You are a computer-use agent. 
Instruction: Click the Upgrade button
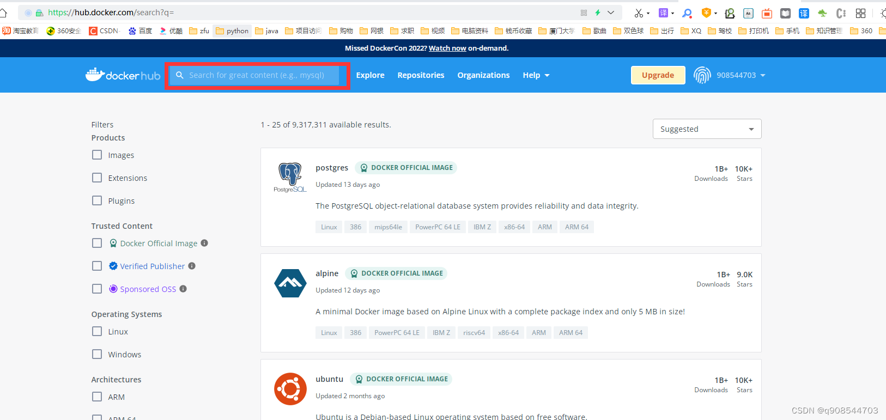658,75
